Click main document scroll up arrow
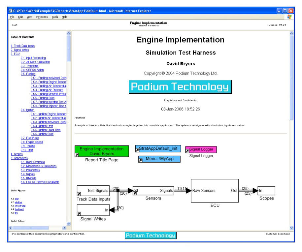This screenshot has height=252, width=302. click(x=291, y=33)
